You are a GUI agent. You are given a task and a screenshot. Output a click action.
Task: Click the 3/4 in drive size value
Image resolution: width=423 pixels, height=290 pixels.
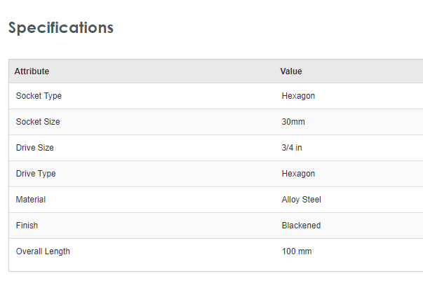point(292,148)
